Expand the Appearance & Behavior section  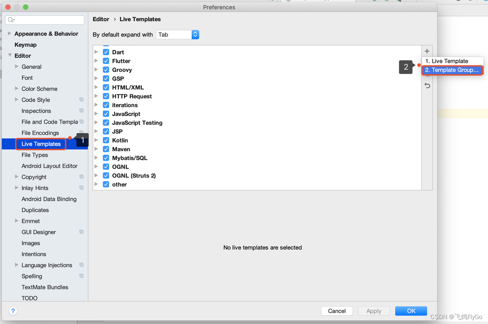click(10, 34)
